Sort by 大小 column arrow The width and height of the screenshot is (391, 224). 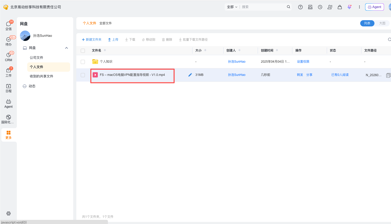tap(205, 50)
